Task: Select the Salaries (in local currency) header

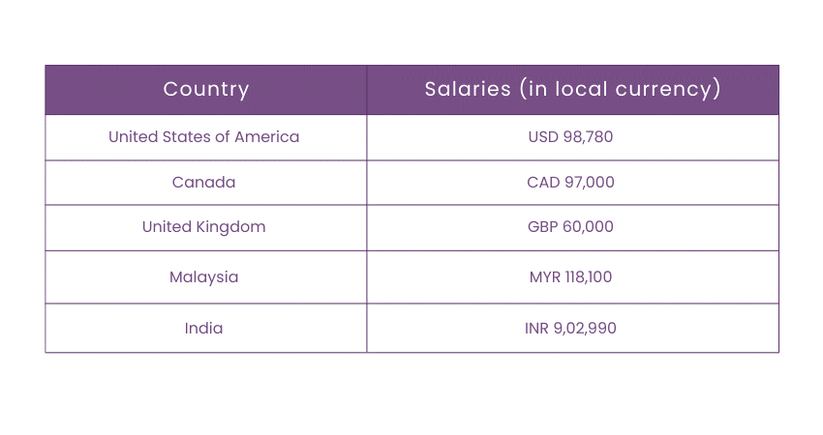Action: pyautogui.click(x=572, y=90)
